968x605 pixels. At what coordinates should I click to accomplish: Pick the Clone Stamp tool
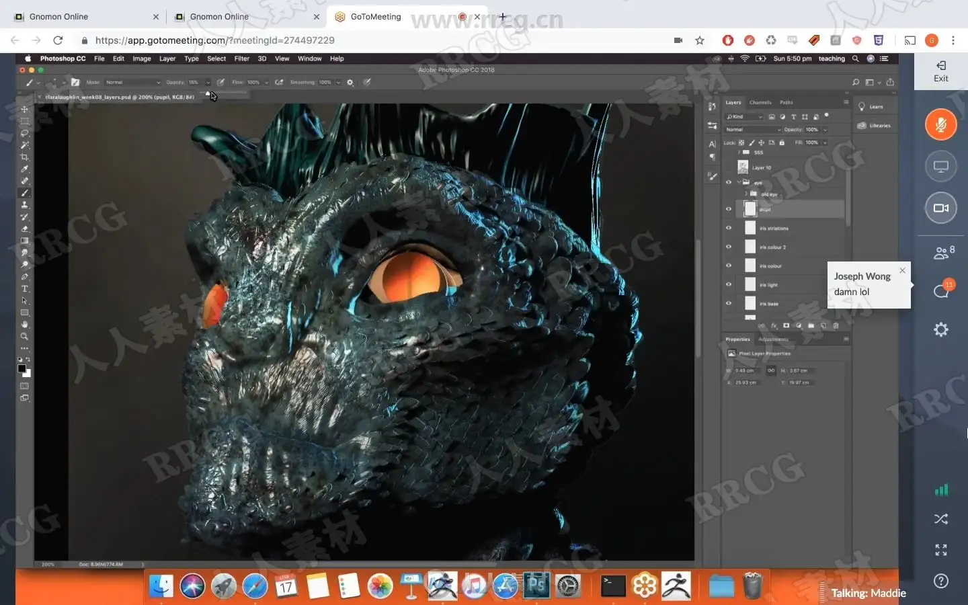click(x=25, y=205)
